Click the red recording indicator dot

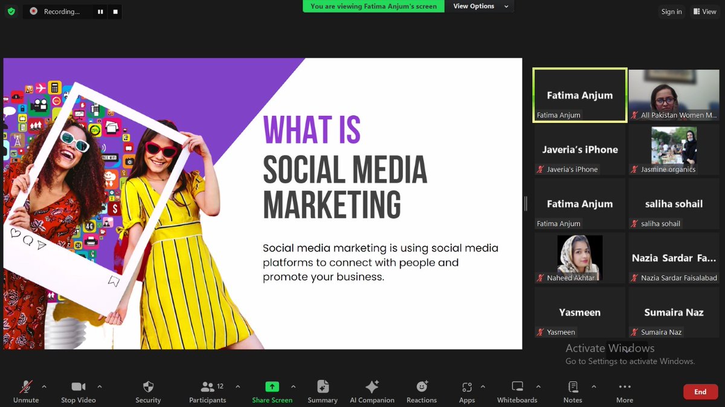click(x=33, y=11)
